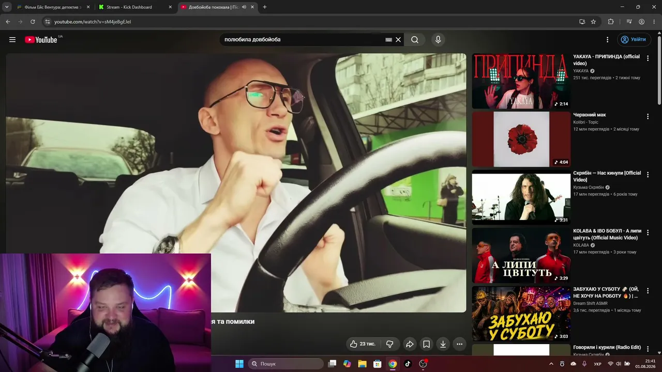Play the Червоний мак poppy thumbnail
This screenshot has width=662, height=372.
(521, 139)
